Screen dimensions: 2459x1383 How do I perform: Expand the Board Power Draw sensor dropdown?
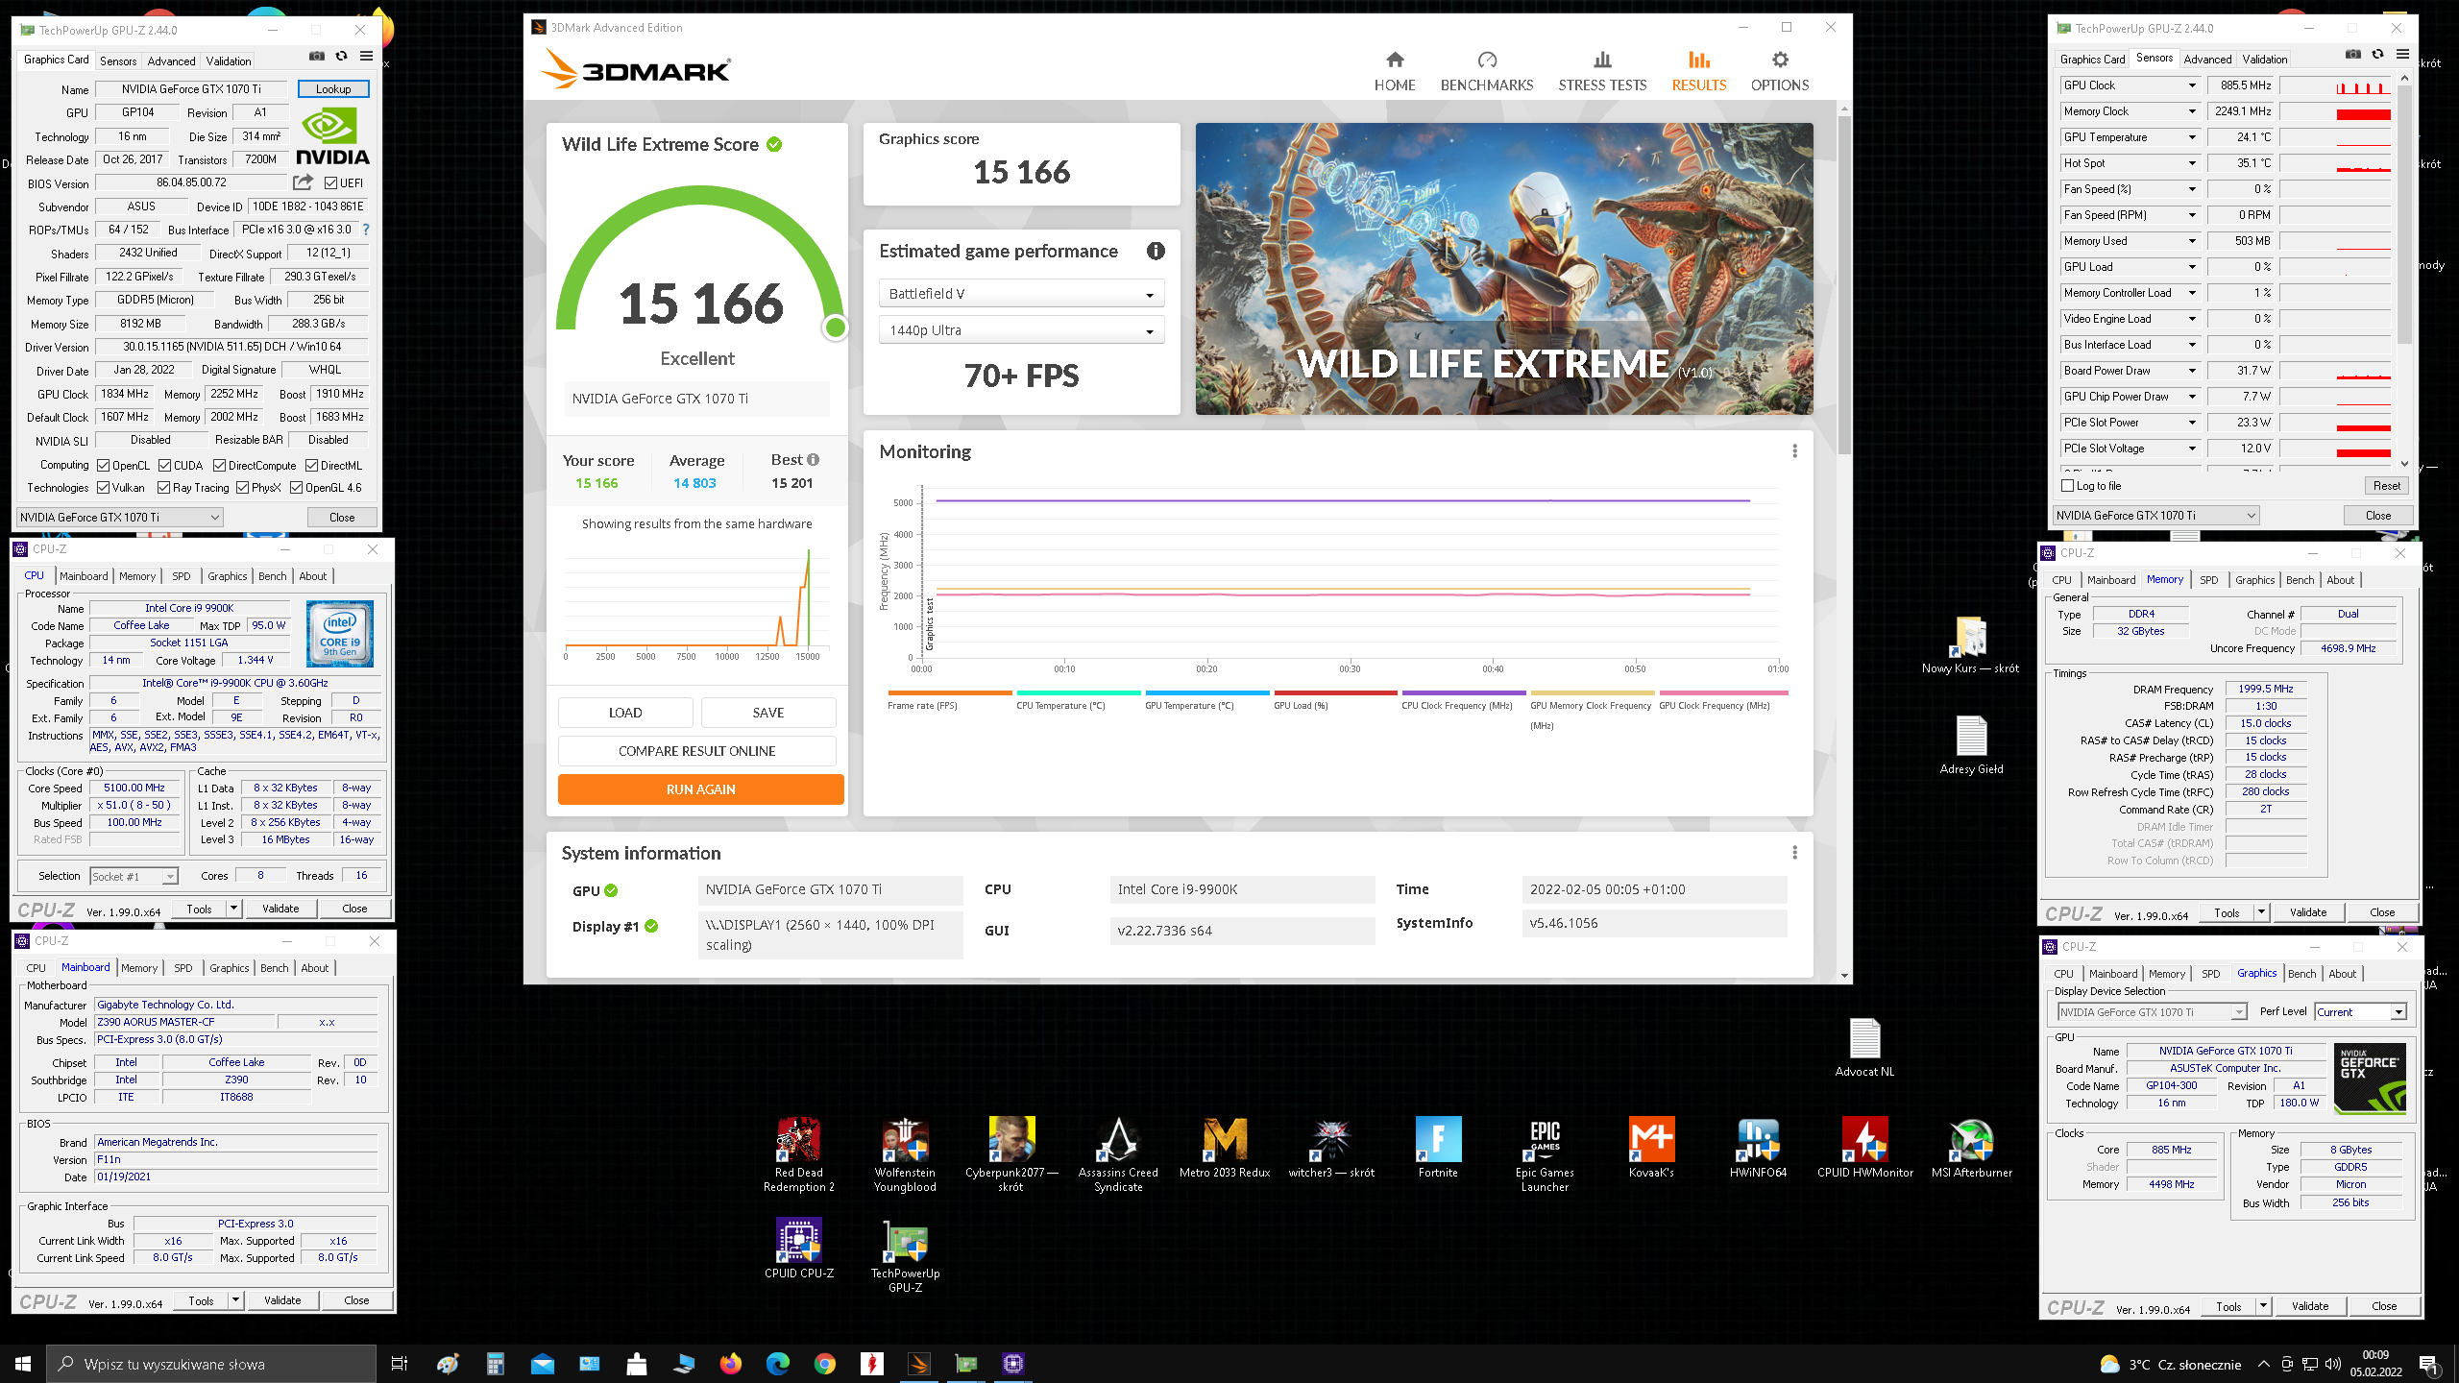(x=2193, y=371)
